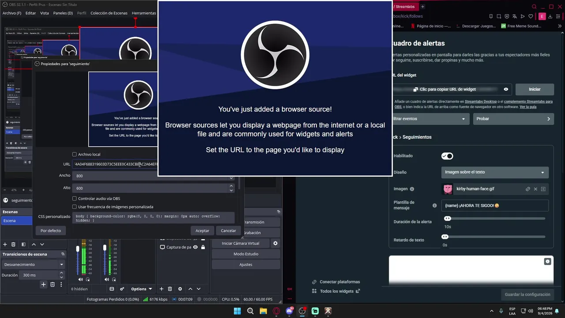Reveal widget URL with eye icon

coord(506,89)
